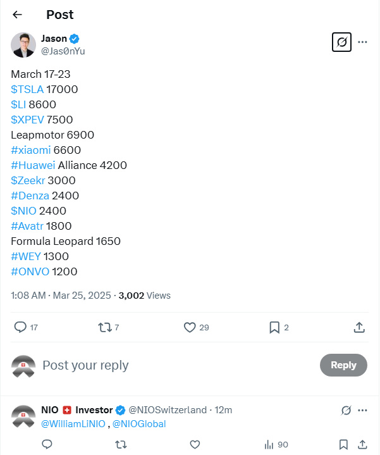The width and height of the screenshot is (380, 455).
Task: Share Jason's post via share icon
Action: click(x=359, y=327)
